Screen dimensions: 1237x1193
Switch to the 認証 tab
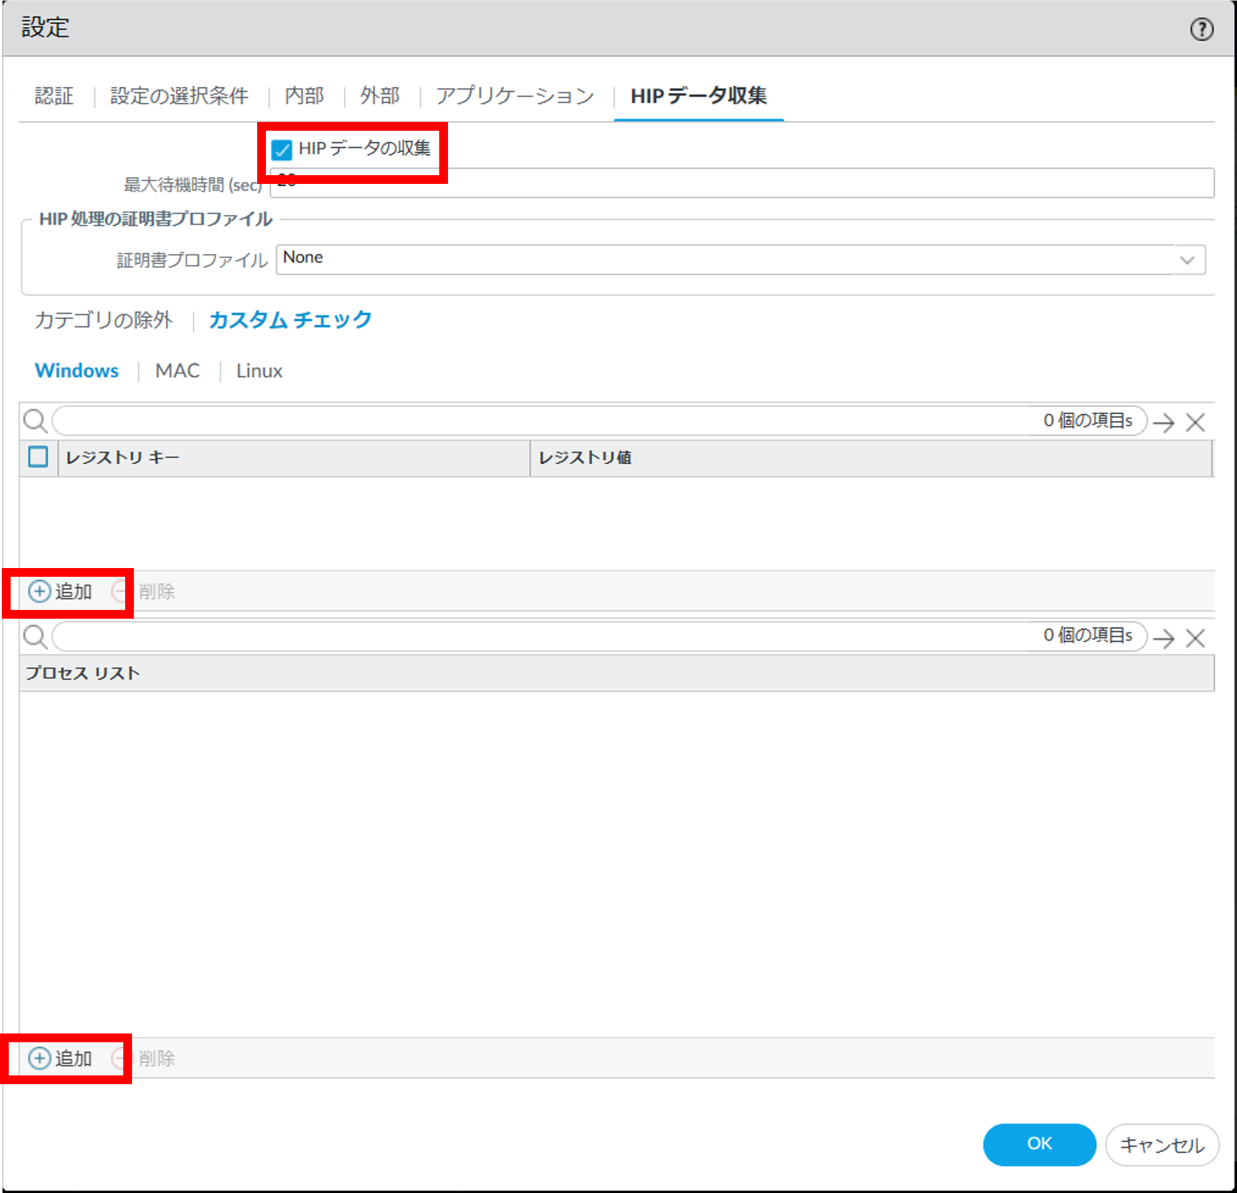[54, 96]
